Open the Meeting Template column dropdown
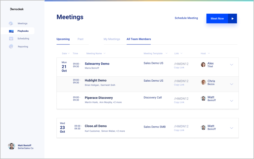The width and height of the screenshot is (254, 159). pos(166,53)
